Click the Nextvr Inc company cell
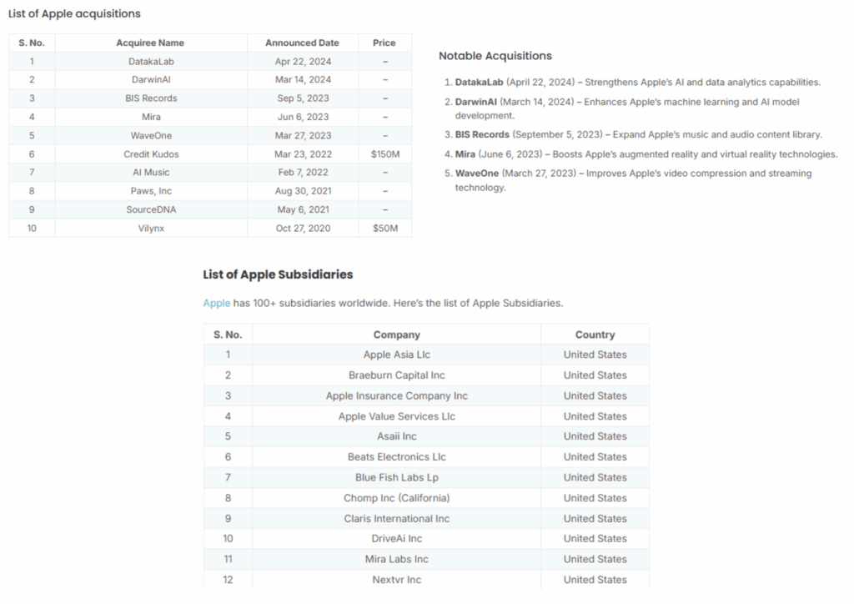Screen dimensions: 854x604 (397, 580)
